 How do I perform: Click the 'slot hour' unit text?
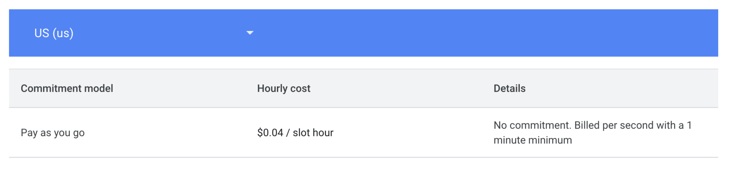pos(313,133)
